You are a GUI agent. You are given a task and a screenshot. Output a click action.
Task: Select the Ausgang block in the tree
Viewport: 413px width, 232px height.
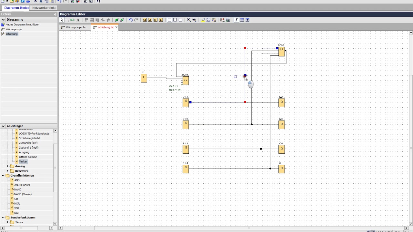pos(24,152)
